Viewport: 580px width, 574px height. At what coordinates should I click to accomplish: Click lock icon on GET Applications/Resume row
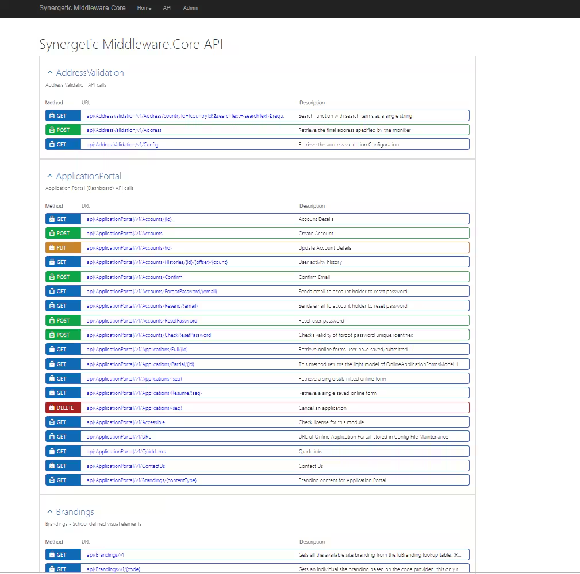coord(52,393)
